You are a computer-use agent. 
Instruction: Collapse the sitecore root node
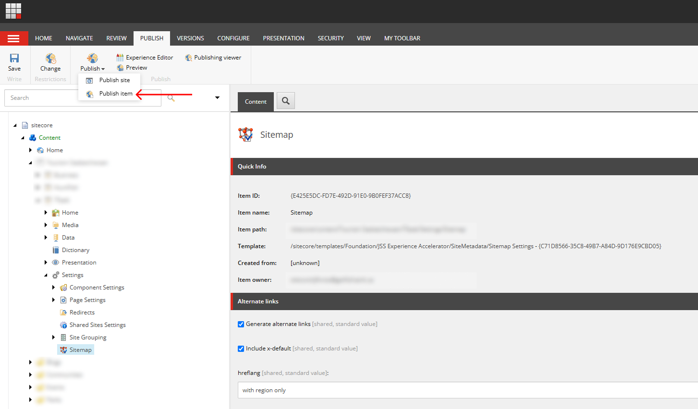[15, 125]
